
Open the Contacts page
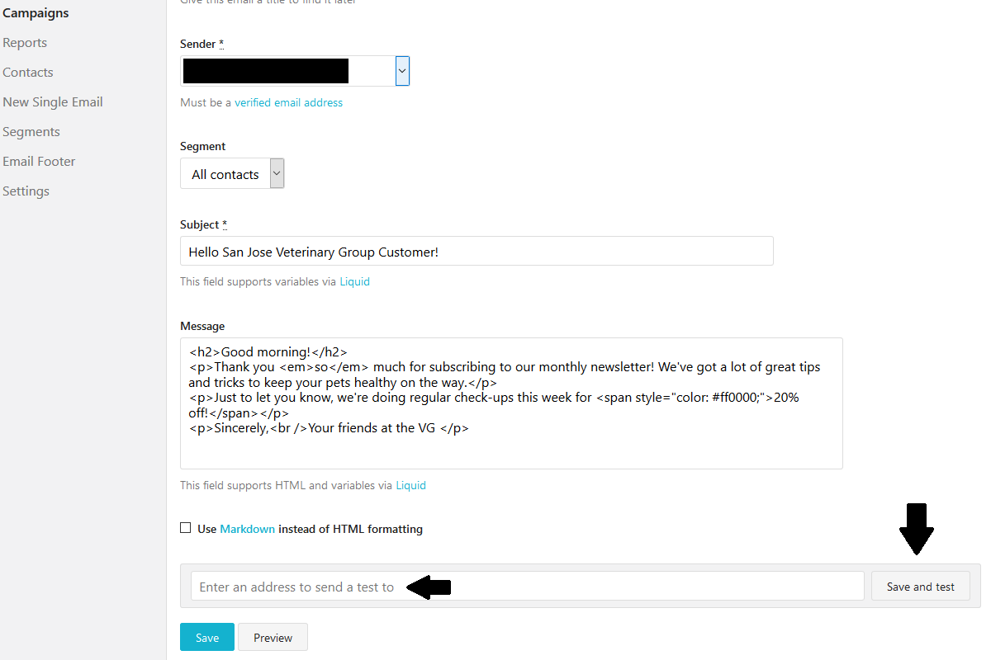[28, 73]
